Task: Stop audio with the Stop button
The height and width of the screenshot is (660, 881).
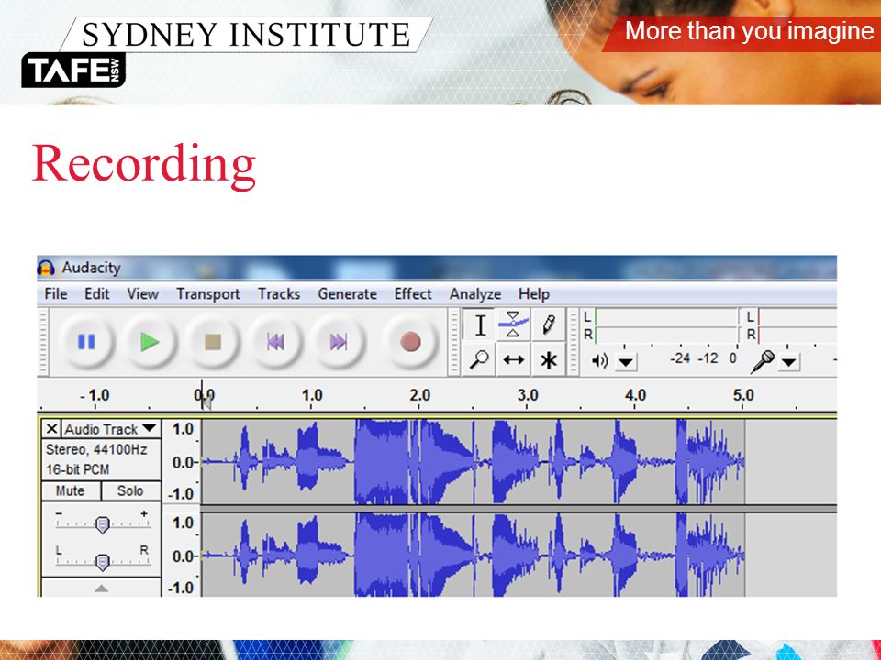Action: (212, 342)
